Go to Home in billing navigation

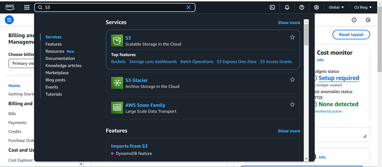pos(14,86)
